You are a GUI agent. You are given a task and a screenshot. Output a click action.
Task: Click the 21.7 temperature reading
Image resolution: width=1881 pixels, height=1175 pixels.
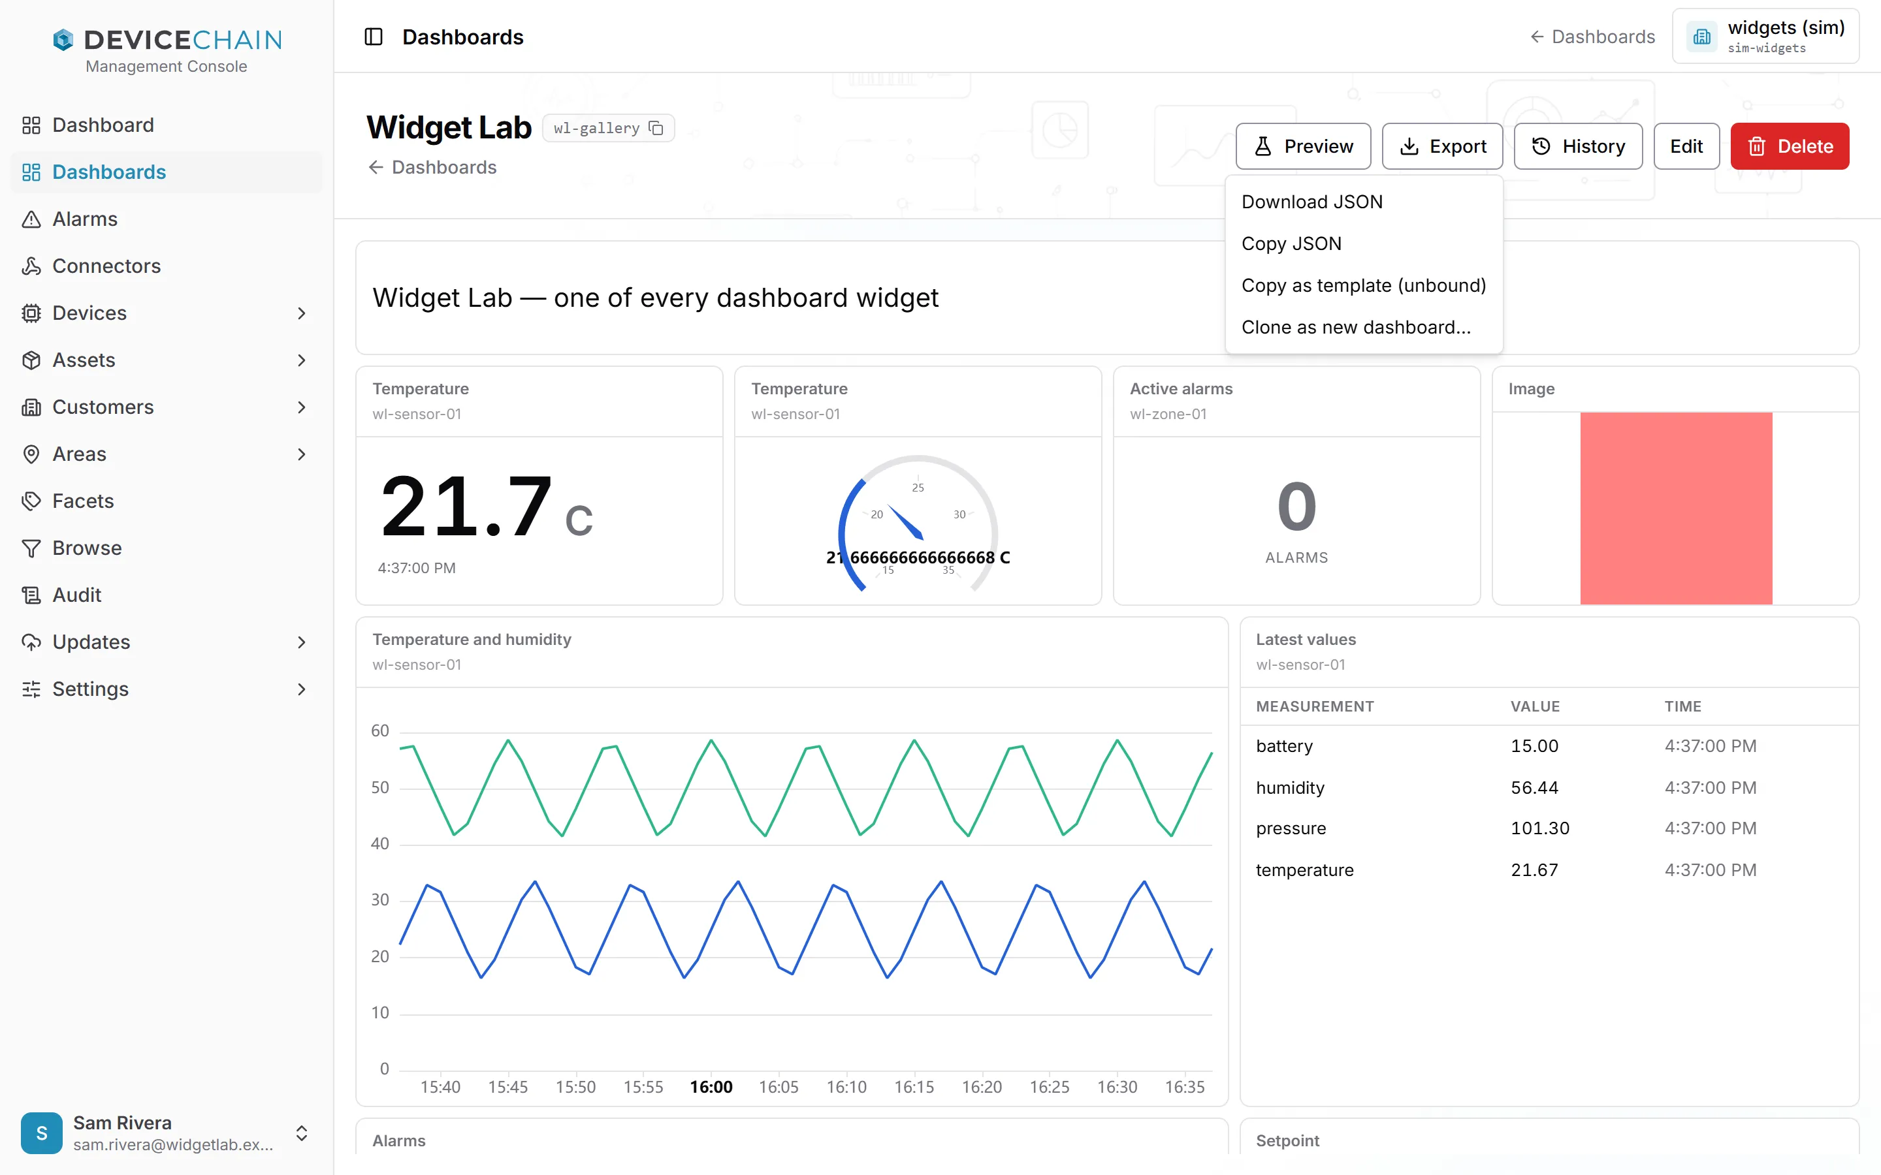click(466, 506)
